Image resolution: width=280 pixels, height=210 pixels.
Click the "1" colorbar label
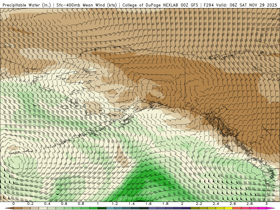point(98,204)
